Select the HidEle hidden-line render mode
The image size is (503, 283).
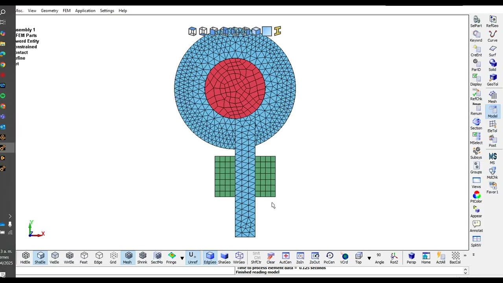click(26, 258)
